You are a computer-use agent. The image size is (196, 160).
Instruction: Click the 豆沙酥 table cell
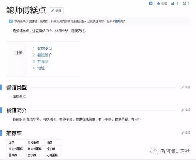click(x=35, y=155)
